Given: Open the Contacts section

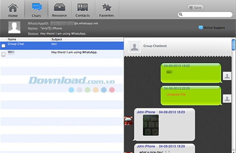Looking at the screenshot, I should [x=83, y=10].
